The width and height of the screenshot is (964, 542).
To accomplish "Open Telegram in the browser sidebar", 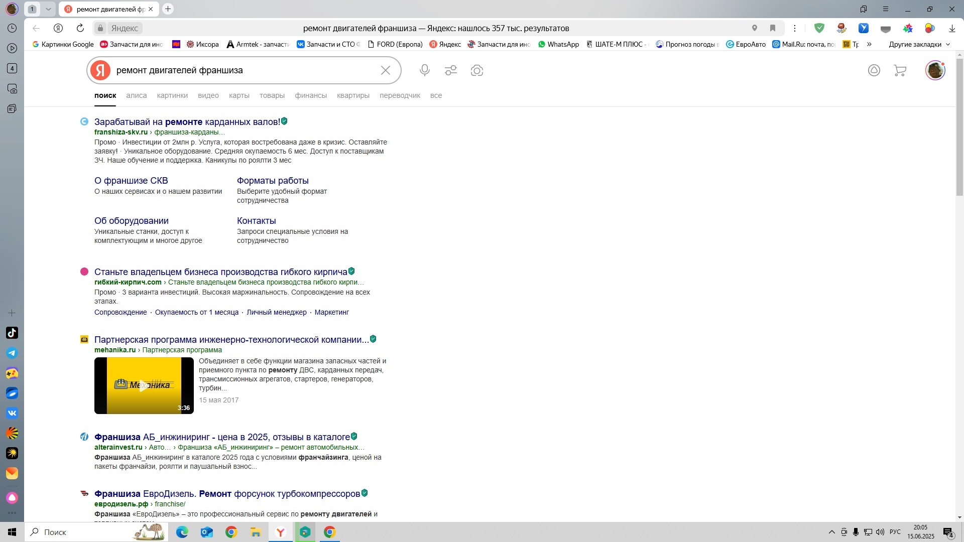I will pos(12,353).
